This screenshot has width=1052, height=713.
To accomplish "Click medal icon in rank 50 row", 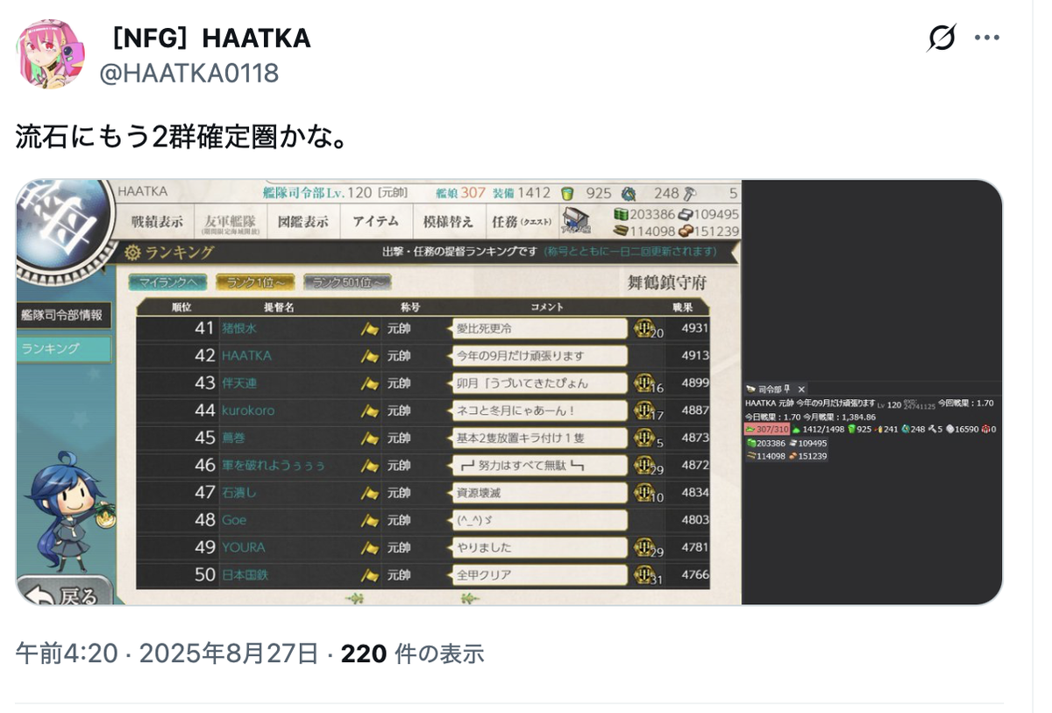I will pyautogui.click(x=644, y=574).
